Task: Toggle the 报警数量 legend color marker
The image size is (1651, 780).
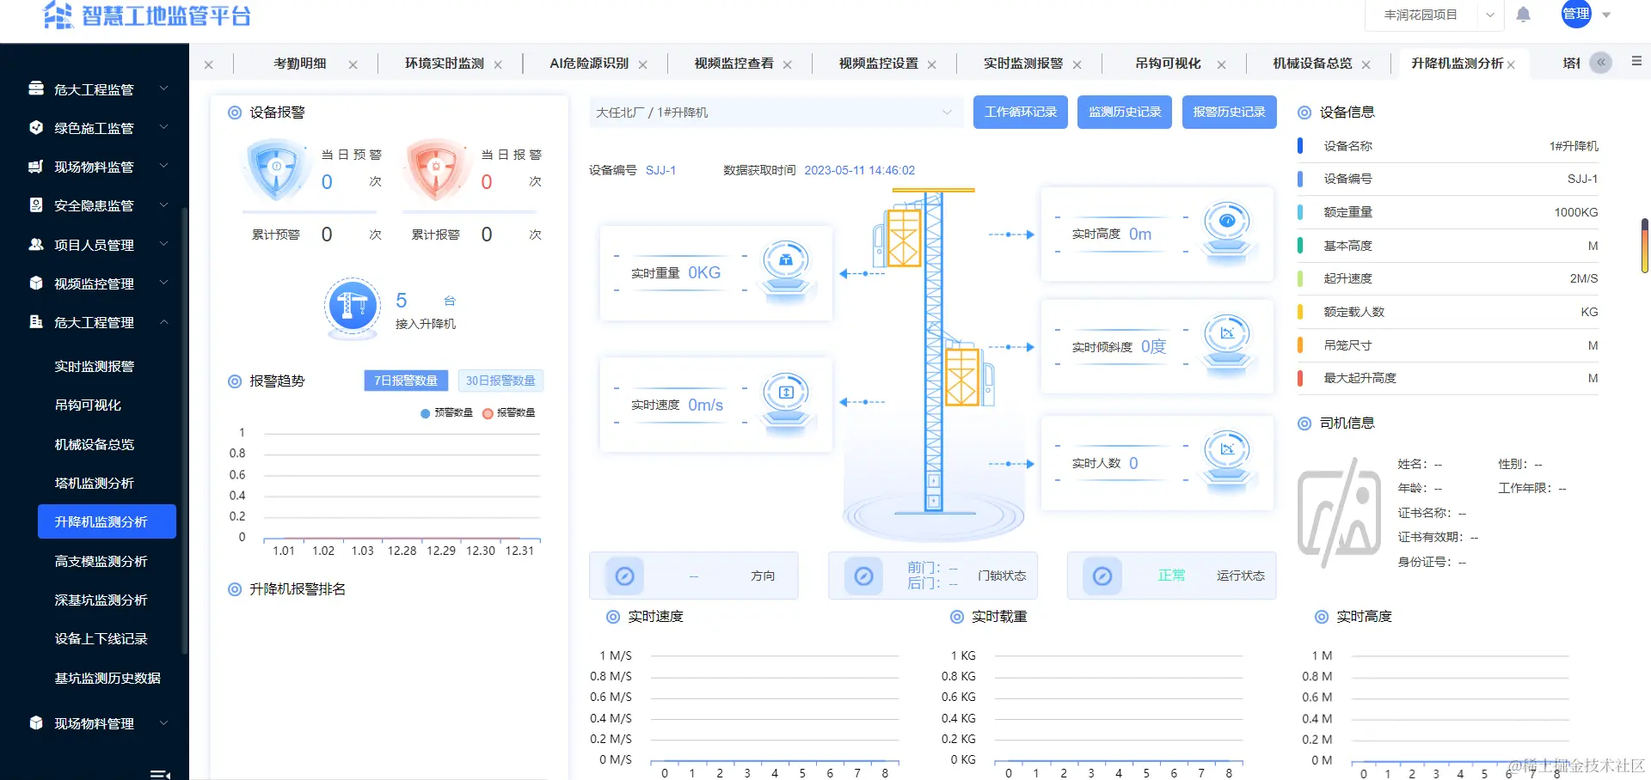Action: tap(488, 413)
